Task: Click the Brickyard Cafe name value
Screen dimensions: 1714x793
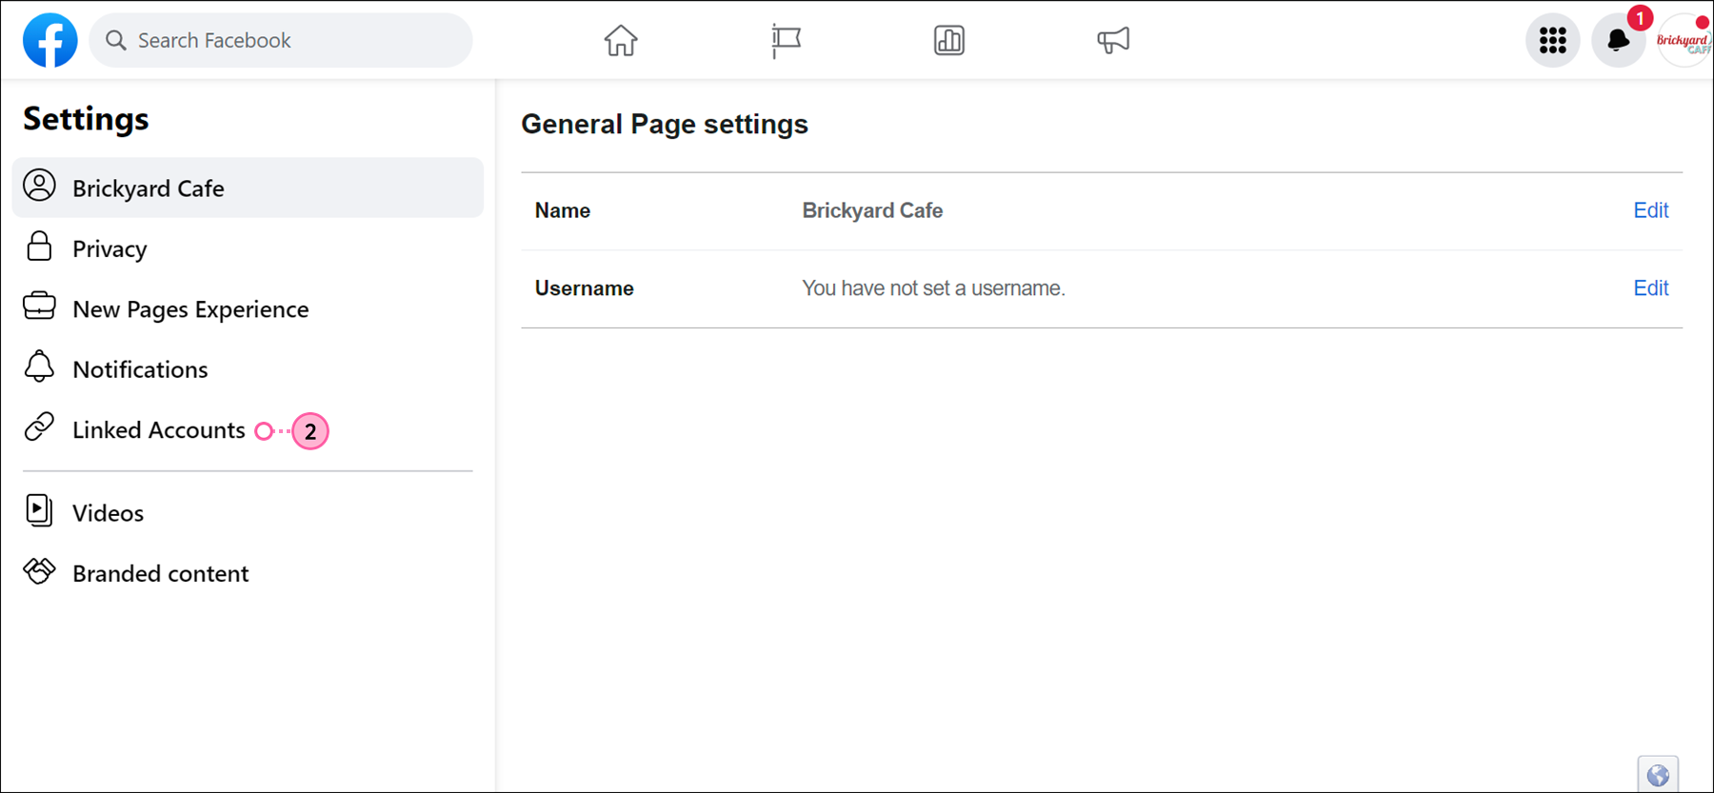Action: point(872,210)
